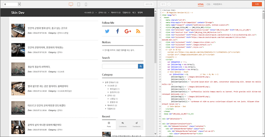265x137 pixels.
Task: Open the post title dated 2016.07.07 01:35
Action: [x=46, y=47]
